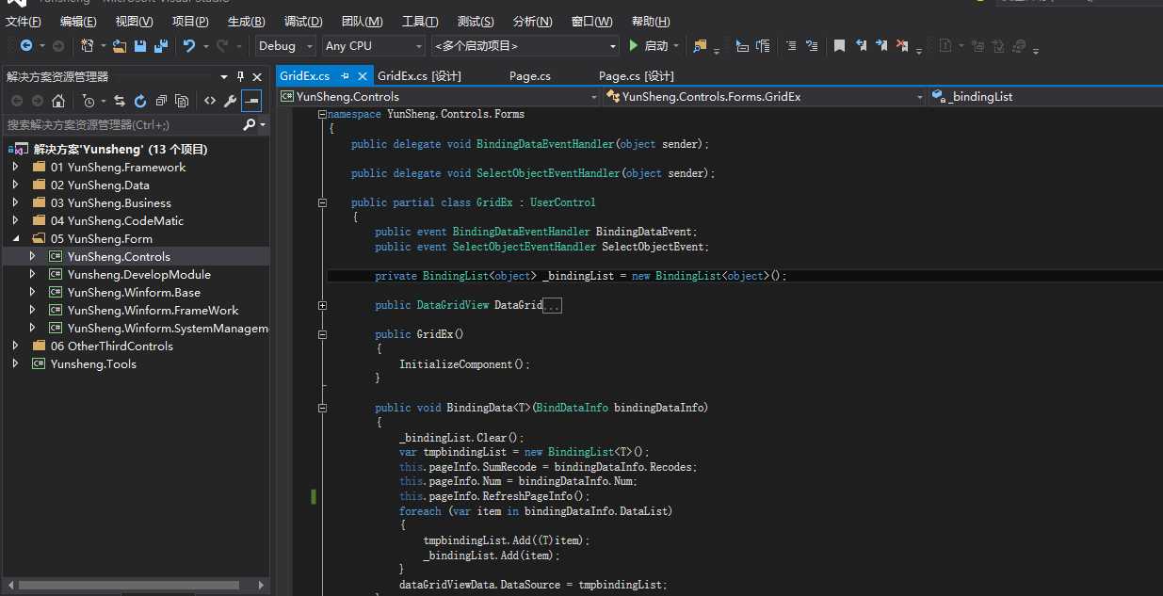1163x596 pixels.
Task: Collapse the namespace YunSheng.Controls.Forms block
Action: coord(322,114)
